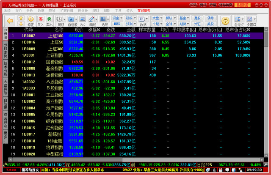The width and height of the screenshot is (271, 175).
Task: Click the 选股 stock picker icon
Action: 103,19
